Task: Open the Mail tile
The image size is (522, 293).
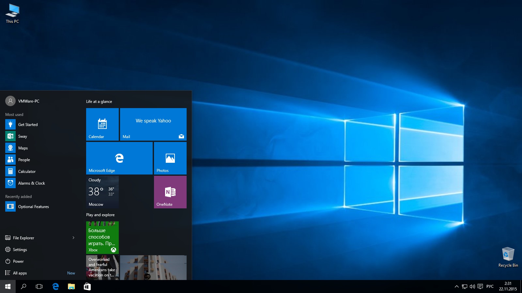Action: [x=153, y=124]
